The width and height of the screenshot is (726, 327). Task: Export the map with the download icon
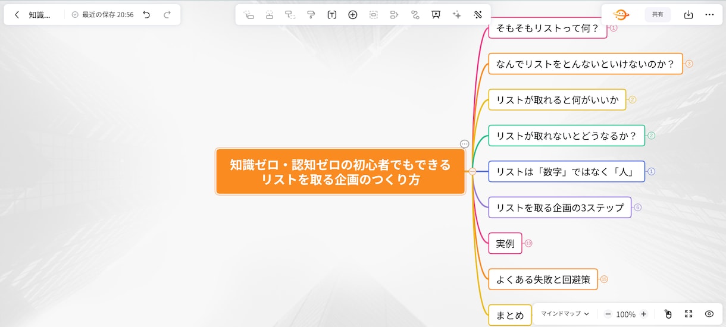(689, 15)
